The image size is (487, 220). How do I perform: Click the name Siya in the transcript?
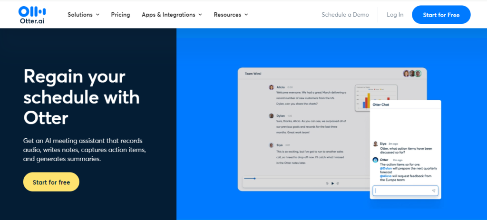[280, 145]
